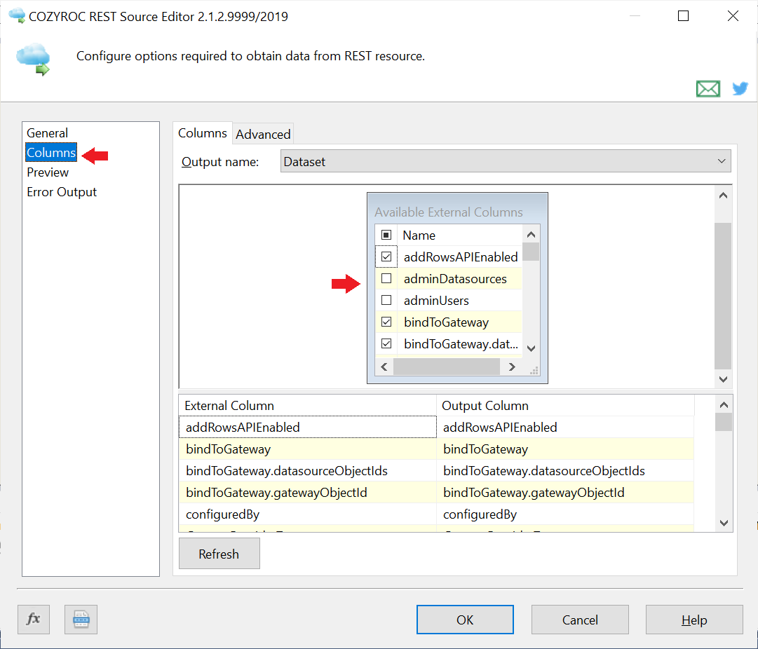Viewport: 758px width, 649px height.
Task: Select External Column cell bindToGateway
Action: 308,449
